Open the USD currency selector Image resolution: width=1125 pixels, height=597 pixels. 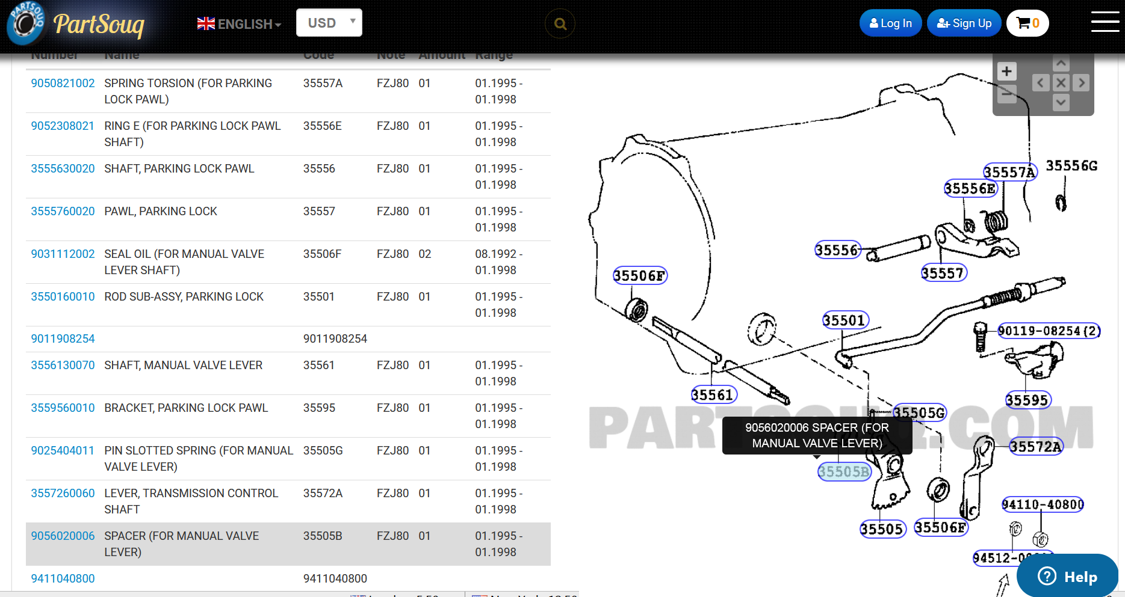pos(329,23)
